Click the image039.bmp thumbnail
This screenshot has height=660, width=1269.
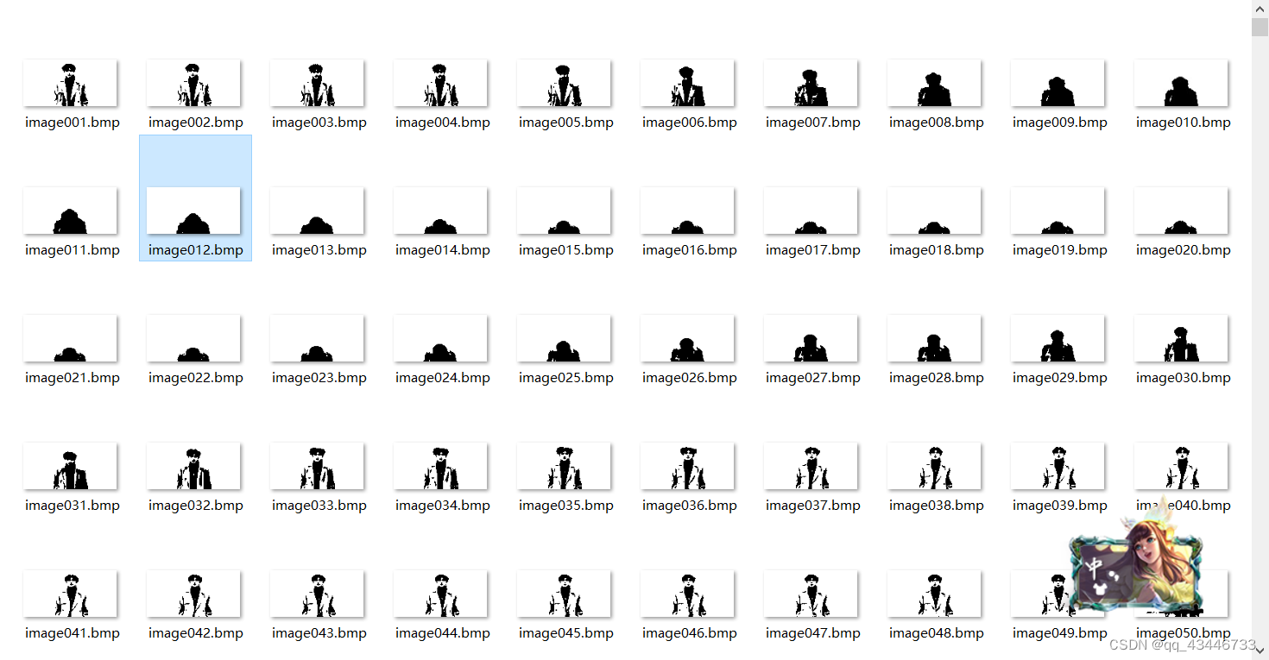click(1057, 466)
